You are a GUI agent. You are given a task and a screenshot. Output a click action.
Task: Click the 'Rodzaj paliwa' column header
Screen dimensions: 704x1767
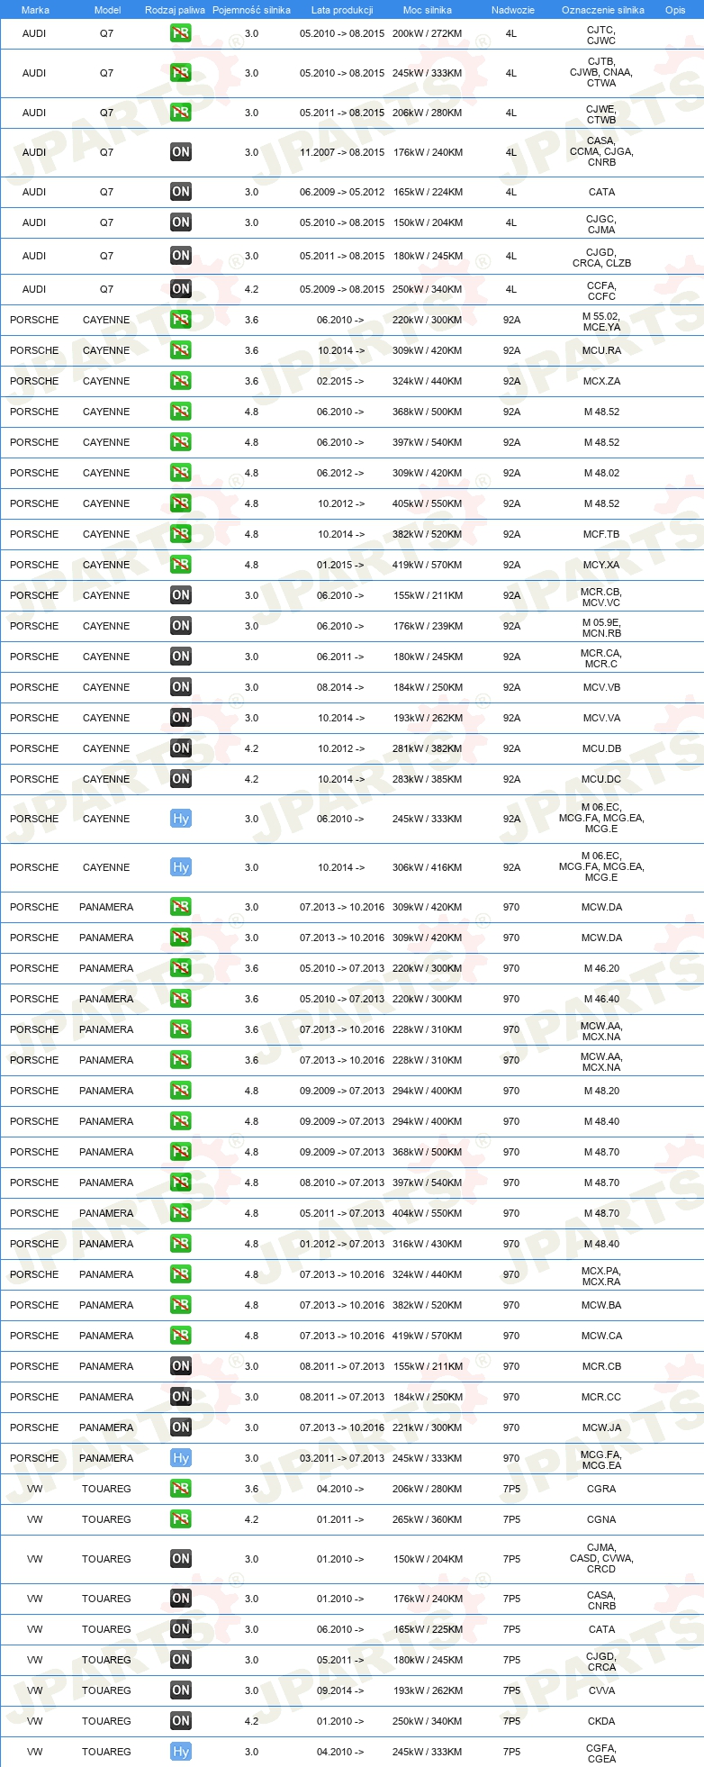[x=175, y=10]
